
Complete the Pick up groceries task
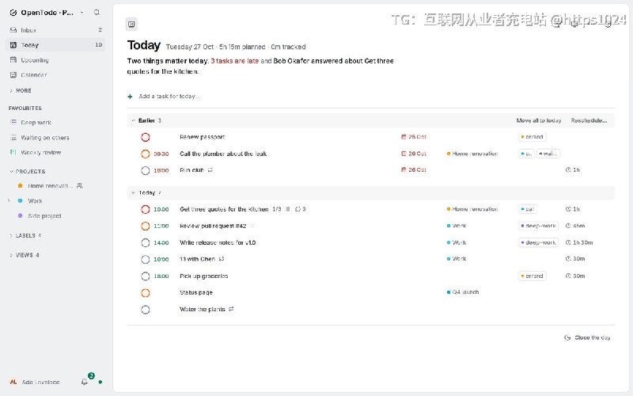146,276
